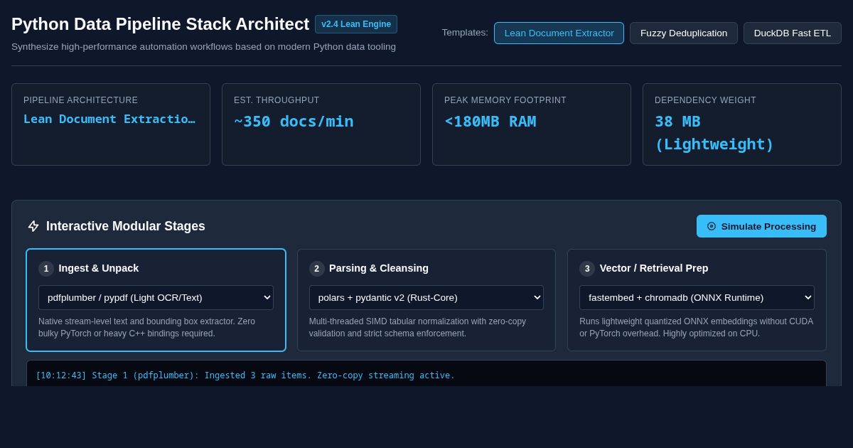The width and height of the screenshot is (853, 448).
Task: Choose the Fuzzy Deduplication template
Action: click(x=684, y=33)
